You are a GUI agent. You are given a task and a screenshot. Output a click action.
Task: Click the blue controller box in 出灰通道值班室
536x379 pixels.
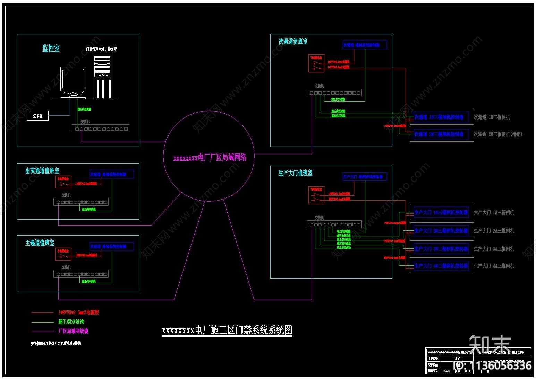tap(111, 174)
